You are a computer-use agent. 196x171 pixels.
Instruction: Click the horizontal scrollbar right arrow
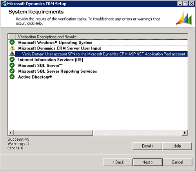(x=185, y=132)
